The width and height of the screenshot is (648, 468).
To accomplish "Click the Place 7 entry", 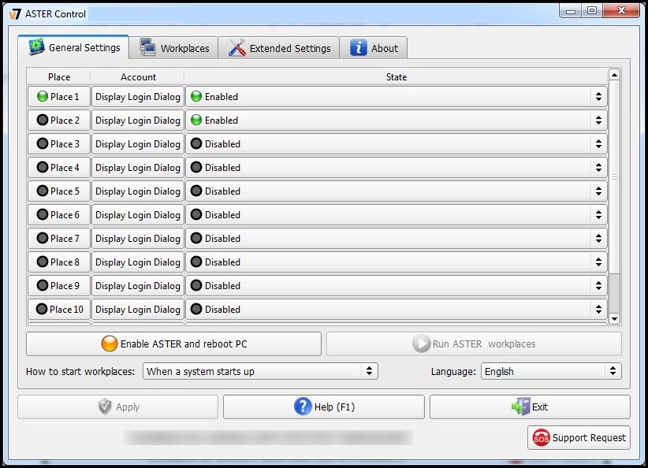I will [x=59, y=239].
